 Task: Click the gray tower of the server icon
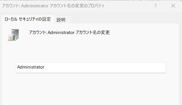16,34
